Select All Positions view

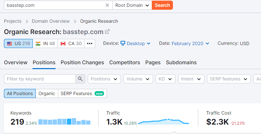(20, 93)
